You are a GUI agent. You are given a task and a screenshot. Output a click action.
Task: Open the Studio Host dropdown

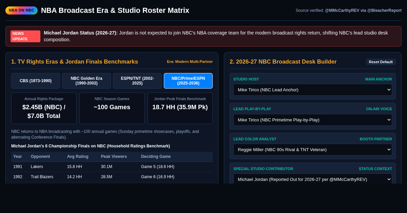point(313,90)
